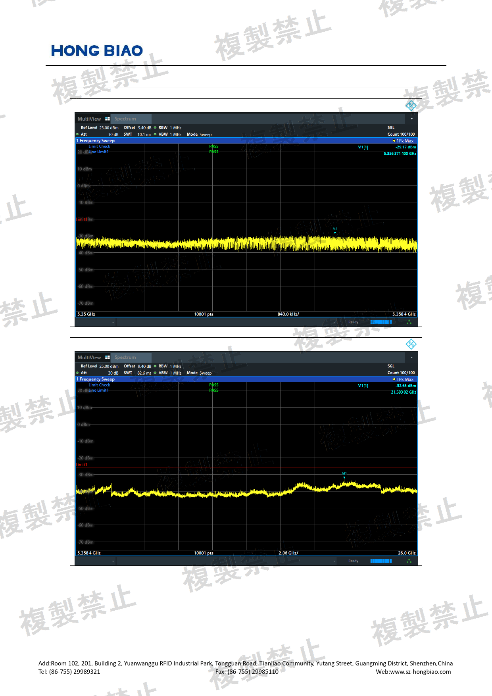Click the 1 Frequency Sweep title bar, upper analyzer
This screenshot has height=696, width=492.
tap(246, 141)
